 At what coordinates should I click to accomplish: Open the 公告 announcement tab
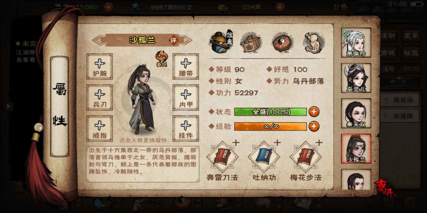click(340, 7)
